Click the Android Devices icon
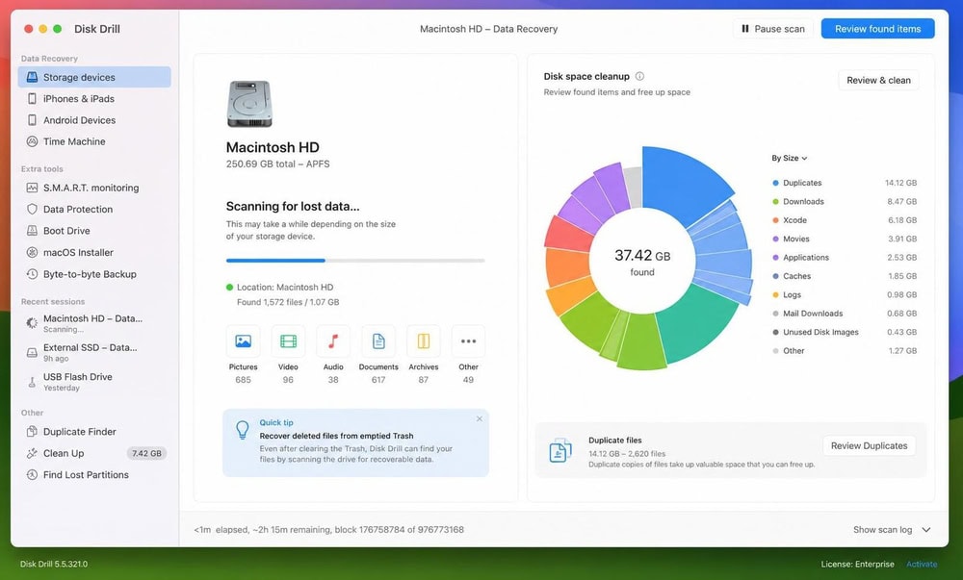Image resolution: width=963 pixels, height=580 pixels. (x=32, y=120)
